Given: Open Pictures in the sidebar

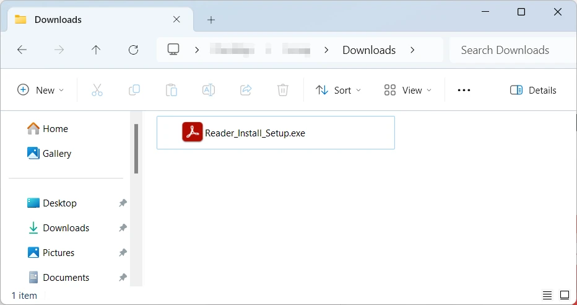Looking at the screenshot, I should [x=51, y=252].
